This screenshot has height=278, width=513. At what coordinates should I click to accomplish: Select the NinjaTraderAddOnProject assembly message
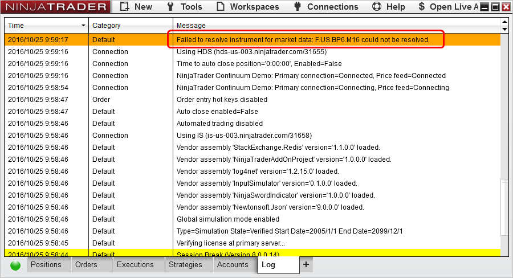click(x=284, y=160)
